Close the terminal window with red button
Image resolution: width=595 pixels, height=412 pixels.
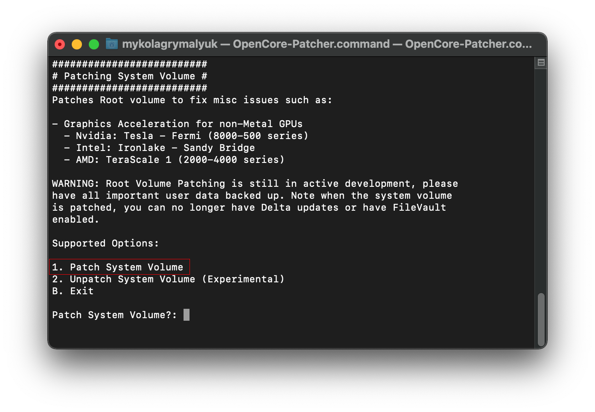click(x=60, y=44)
